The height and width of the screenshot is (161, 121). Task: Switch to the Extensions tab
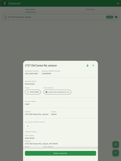[x=91, y=9]
